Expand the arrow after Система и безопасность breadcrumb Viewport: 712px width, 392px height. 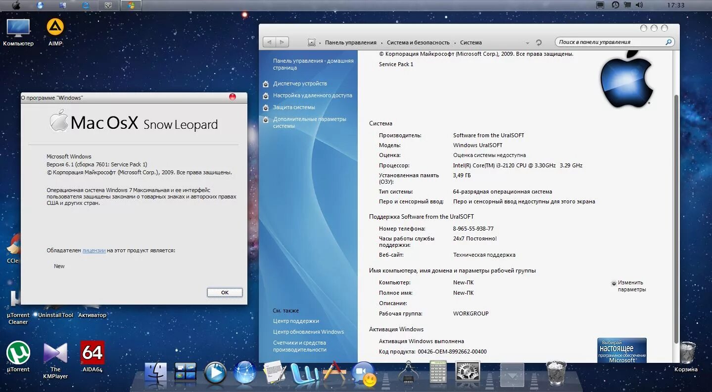pos(455,43)
